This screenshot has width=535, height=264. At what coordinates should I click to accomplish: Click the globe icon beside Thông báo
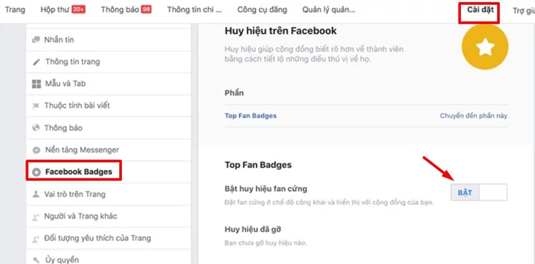[x=36, y=128]
